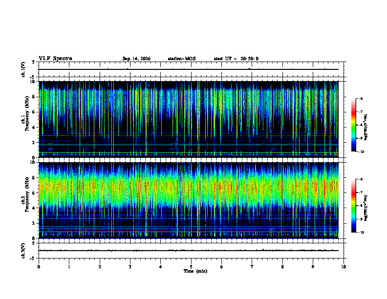
Task: Click the -6 label on ch.1 color bar
Action: (x=361, y=98)
